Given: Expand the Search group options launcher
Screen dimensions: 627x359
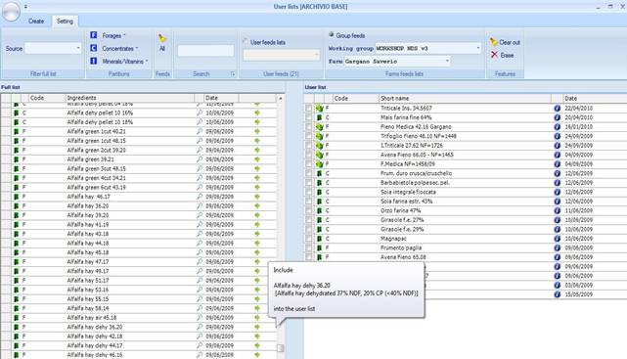Looking at the screenshot, I should pos(233,74).
